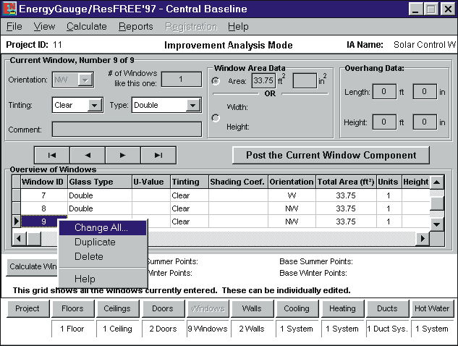Select Window ID 8 cell
Screen dimensions: 458x346
(x=44, y=208)
